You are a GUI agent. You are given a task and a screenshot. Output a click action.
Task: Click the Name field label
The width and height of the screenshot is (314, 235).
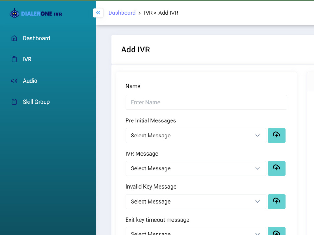pyautogui.click(x=133, y=86)
